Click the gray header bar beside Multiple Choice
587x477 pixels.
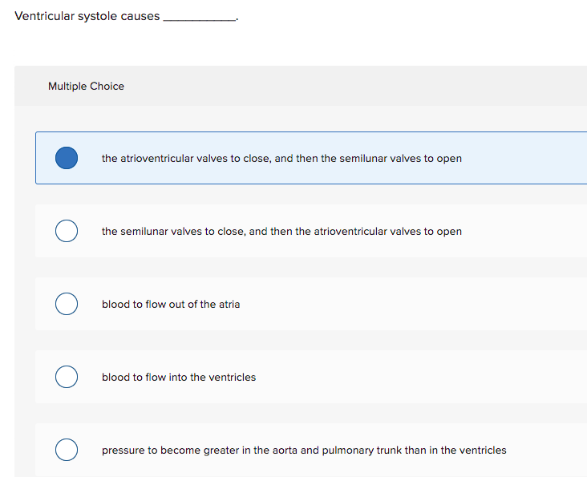[x=355, y=86]
